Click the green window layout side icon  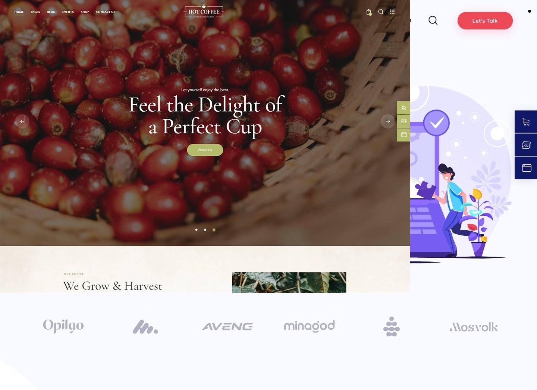pos(403,134)
